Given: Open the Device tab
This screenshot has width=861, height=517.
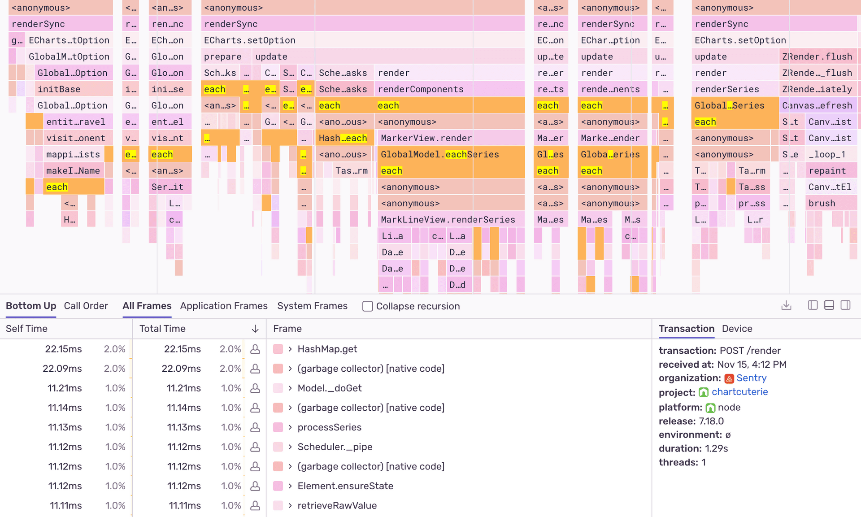Looking at the screenshot, I should [737, 329].
